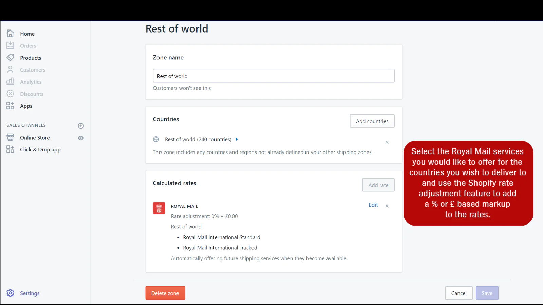543x305 pixels.
Task: Open Click & Drop app channel
Action: 40,150
